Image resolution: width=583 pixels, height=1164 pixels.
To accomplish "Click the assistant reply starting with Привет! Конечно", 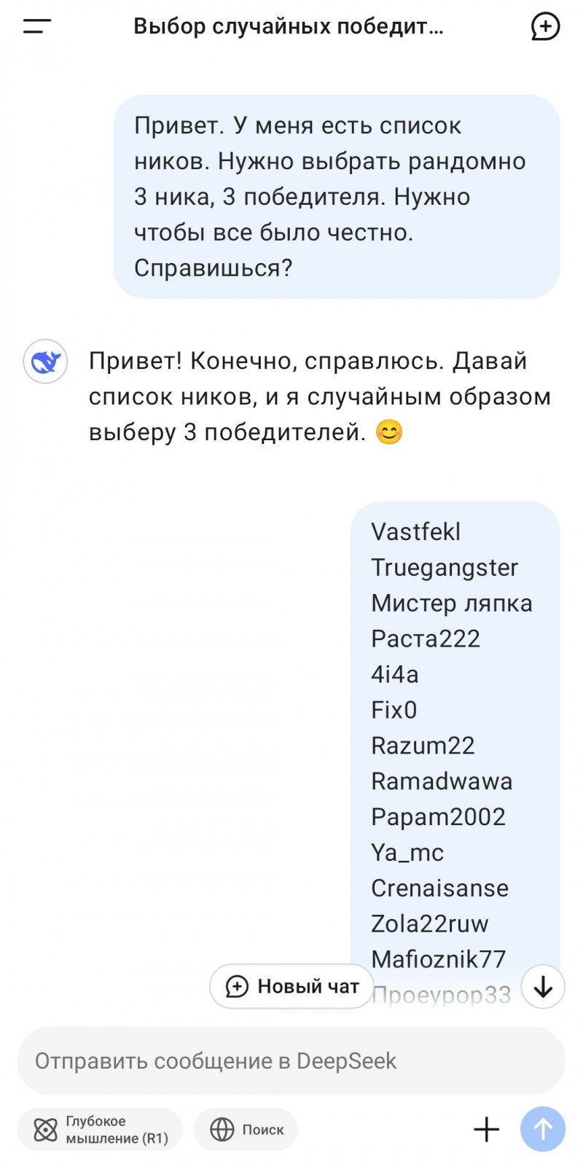I will click(x=319, y=397).
